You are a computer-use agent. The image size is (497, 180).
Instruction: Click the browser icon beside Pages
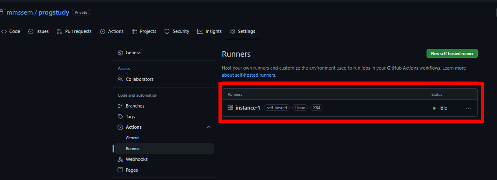click(x=120, y=170)
